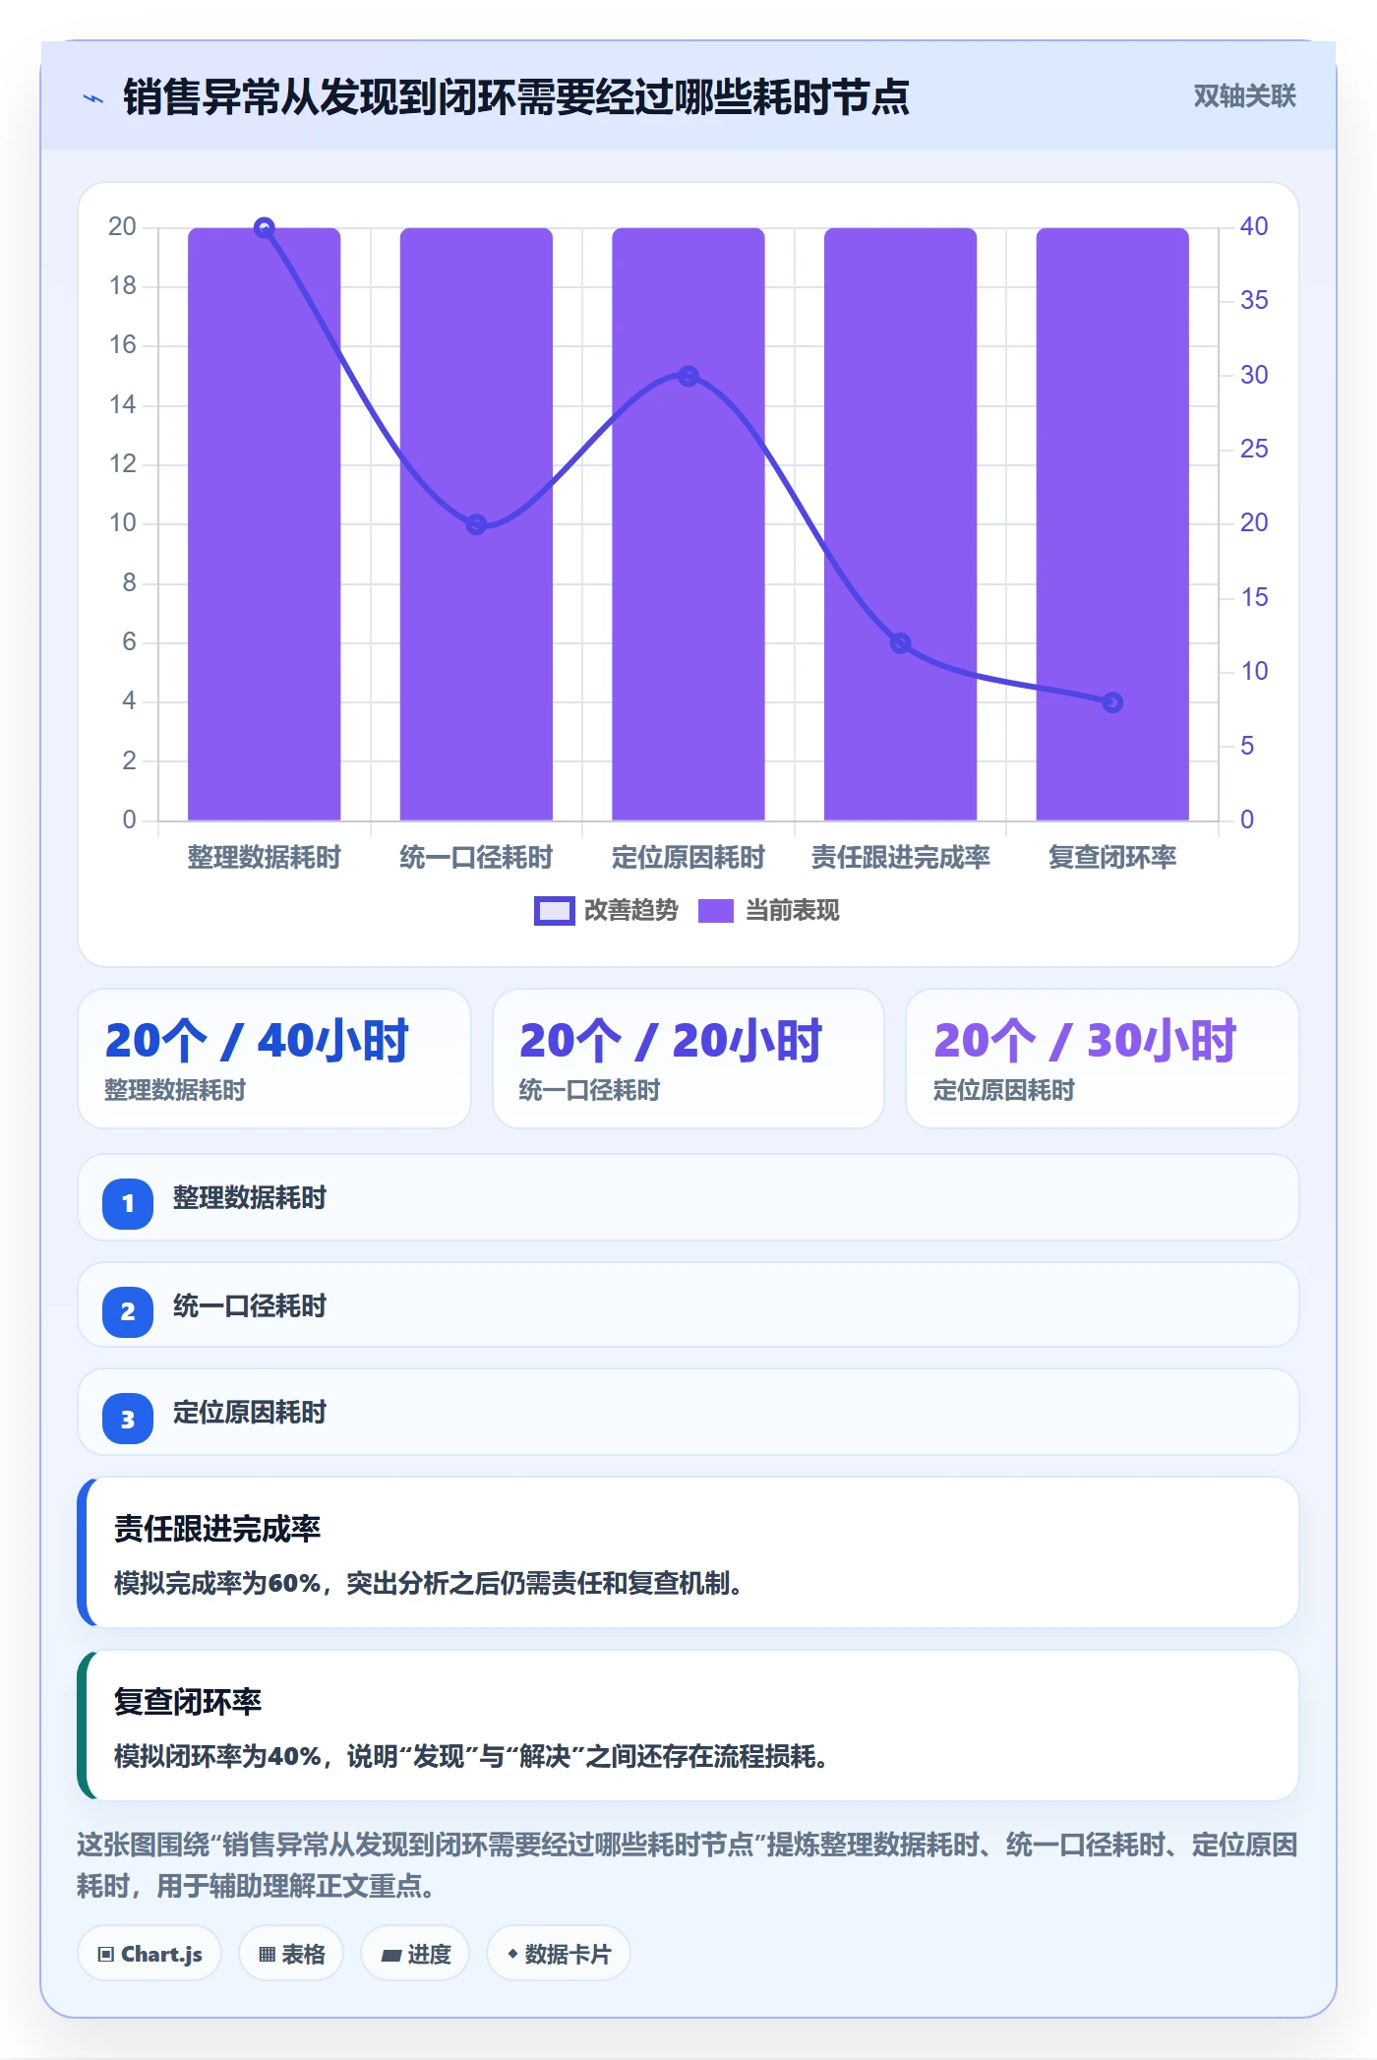This screenshot has height=2060, width=1377.
Task: Open the 责任跟进完成率 note card heading
Action: 217,1529
